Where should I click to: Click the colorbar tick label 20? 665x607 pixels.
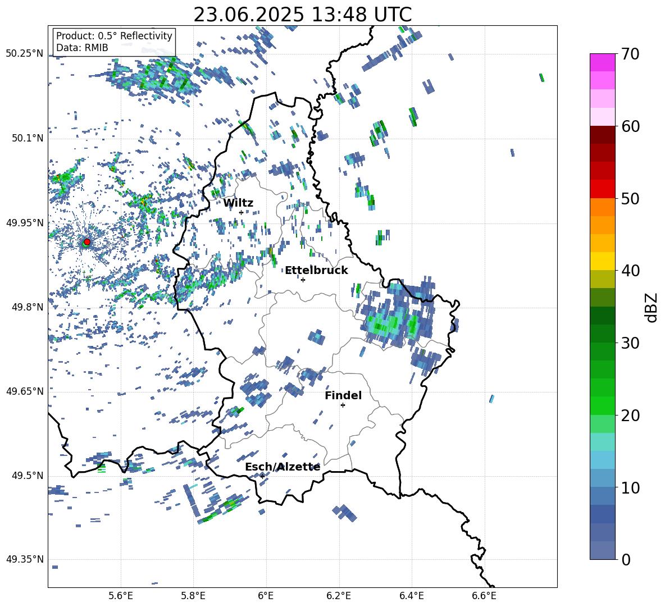pyautogui.click(x=630, y=416)
